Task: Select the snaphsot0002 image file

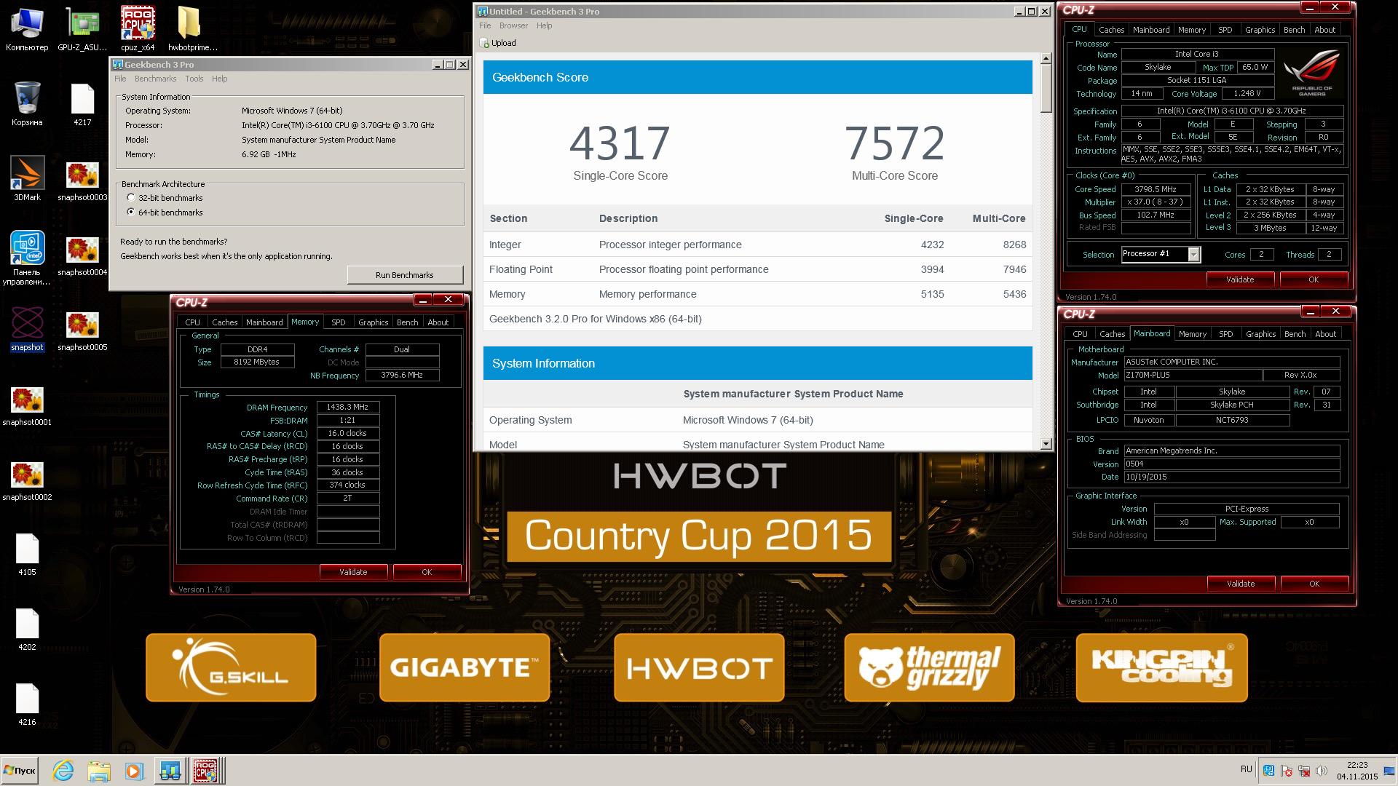Action: [x=27, y=480]
